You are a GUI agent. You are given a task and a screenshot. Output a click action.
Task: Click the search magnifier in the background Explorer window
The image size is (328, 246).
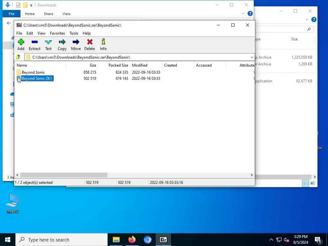pos(309,29)
